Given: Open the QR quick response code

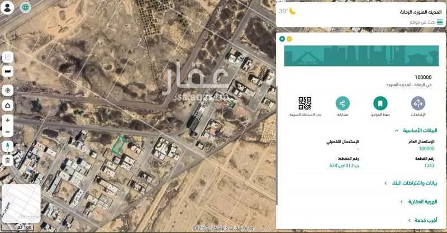Looking at the screenshot, I should pyautogui.click(x=305, y=103).
